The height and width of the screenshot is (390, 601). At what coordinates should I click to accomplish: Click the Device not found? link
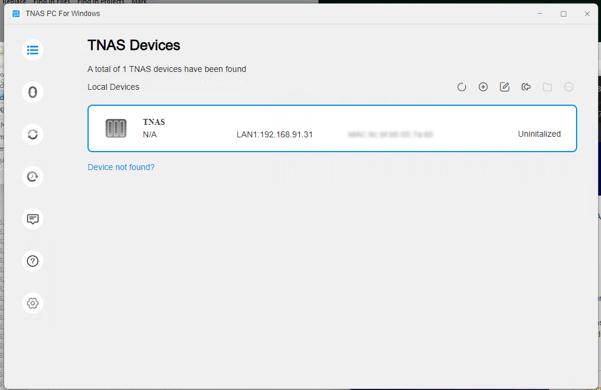121,167
